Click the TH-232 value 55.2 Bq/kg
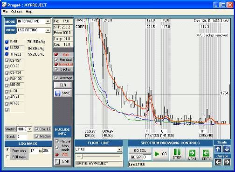 tap(36, 54)
